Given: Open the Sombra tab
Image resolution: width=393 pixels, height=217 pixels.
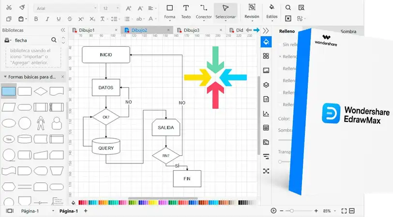Looking at the screenshot, I should 348,31.
